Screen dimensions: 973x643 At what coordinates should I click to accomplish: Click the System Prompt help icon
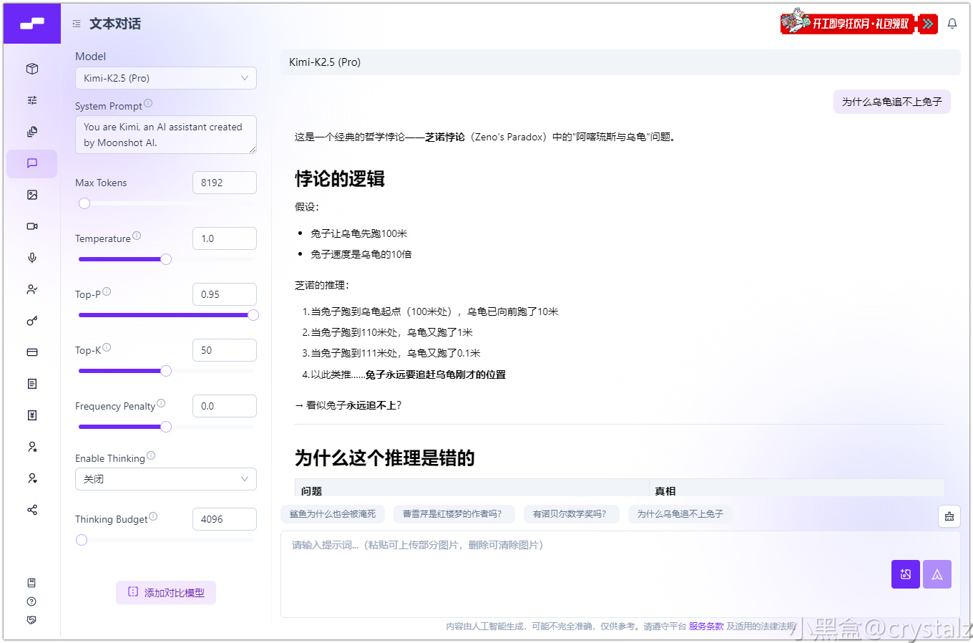click(148, 103)
